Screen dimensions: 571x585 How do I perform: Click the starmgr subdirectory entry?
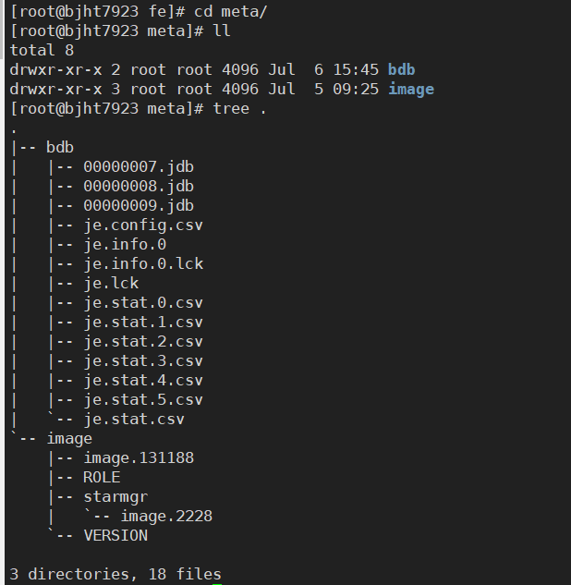pos(115,496)
